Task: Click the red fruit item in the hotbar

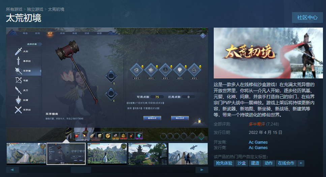Action: point(77,136)
